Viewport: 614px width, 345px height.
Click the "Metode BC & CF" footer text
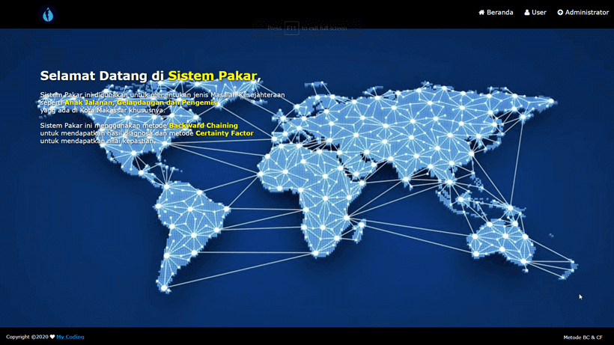coord(583,338)
